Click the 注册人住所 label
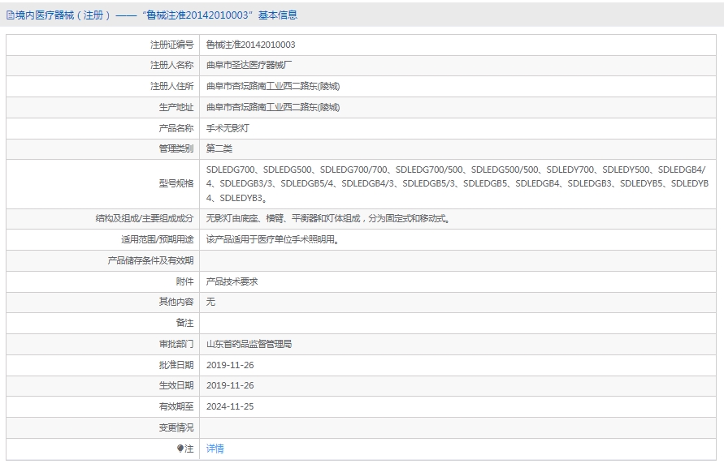Image resolution: width=724 pixels, height=468 pixels. pos(171,86)
